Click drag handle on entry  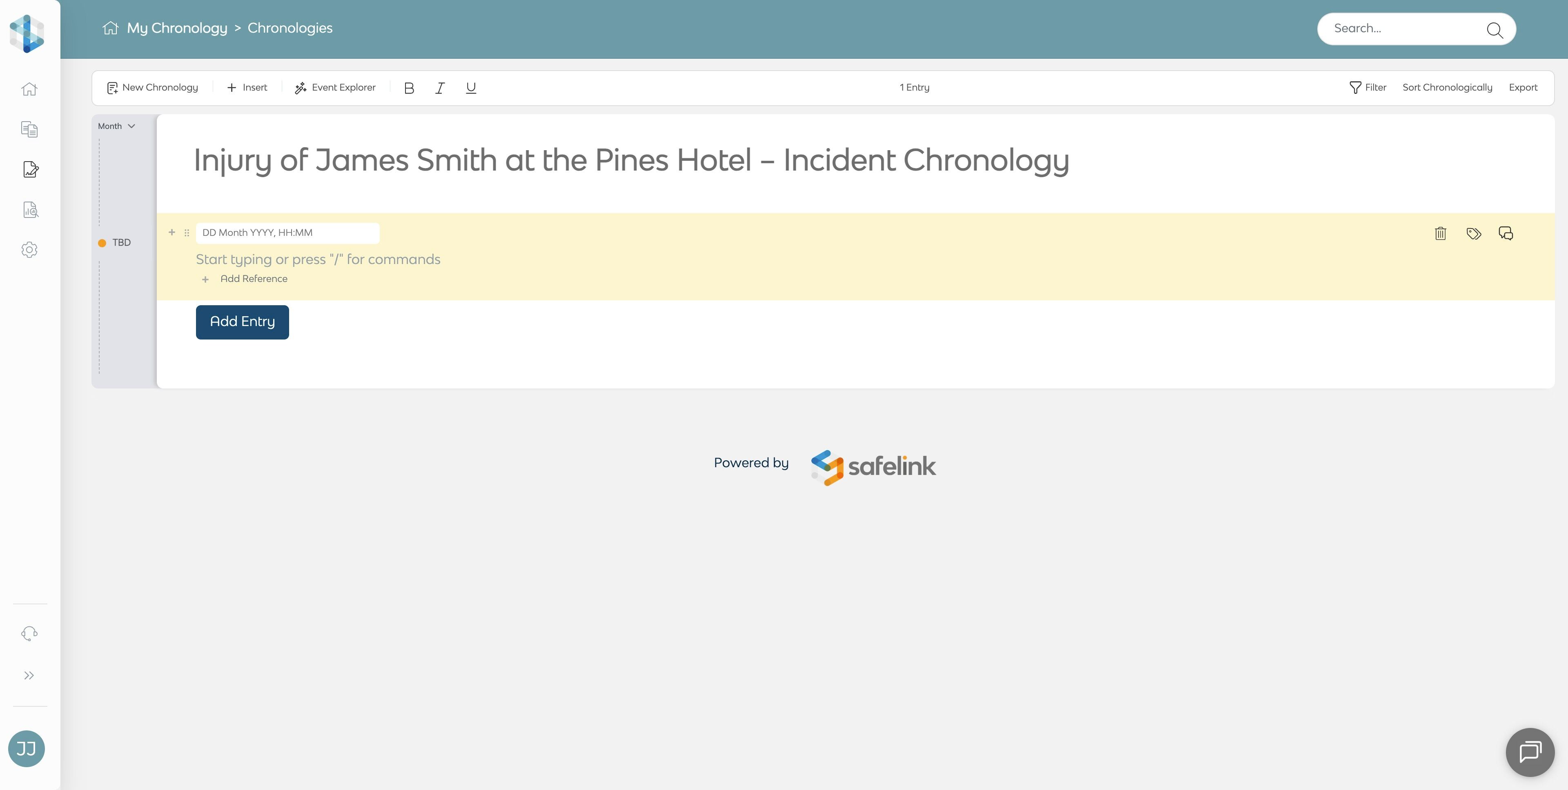pyautogui.click(x=187, y=233)
